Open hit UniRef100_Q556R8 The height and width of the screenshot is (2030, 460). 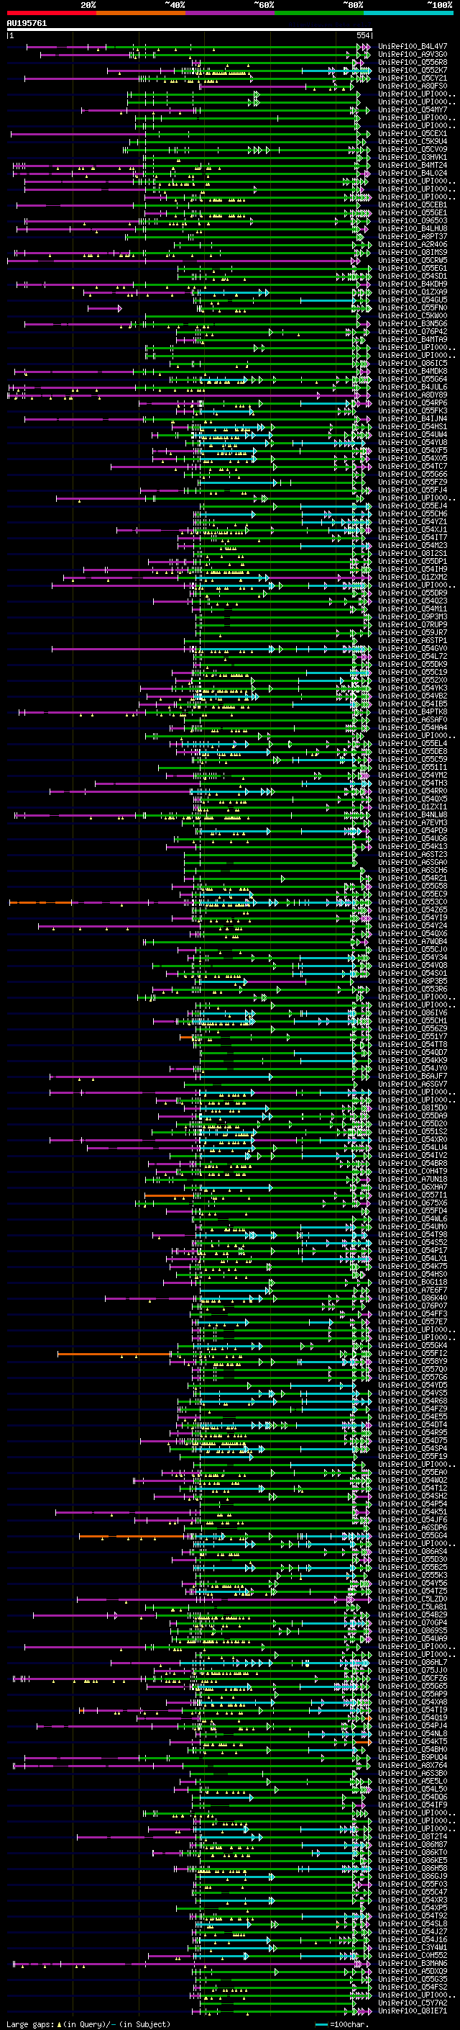413,62
